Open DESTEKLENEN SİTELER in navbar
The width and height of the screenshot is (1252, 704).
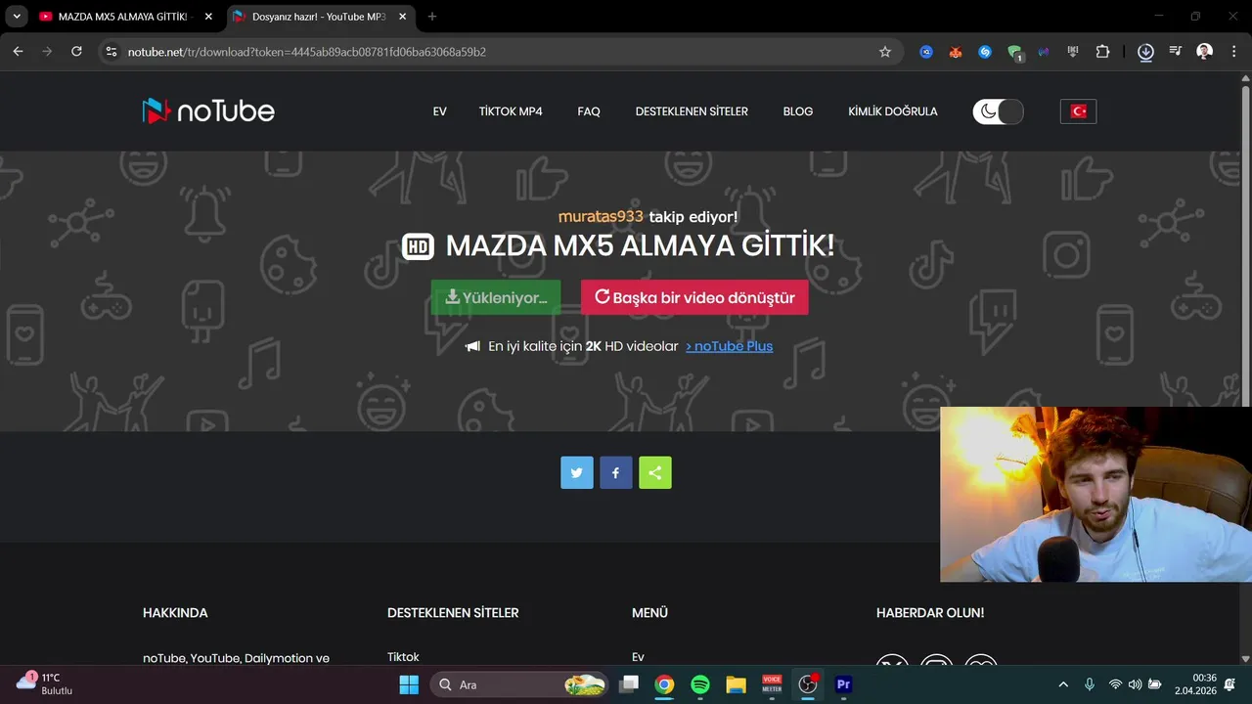(692, 111)
